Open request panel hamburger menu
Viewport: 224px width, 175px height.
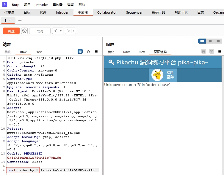click(96, 51)
